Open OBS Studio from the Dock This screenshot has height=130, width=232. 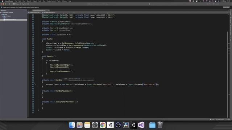pos(118,125)
